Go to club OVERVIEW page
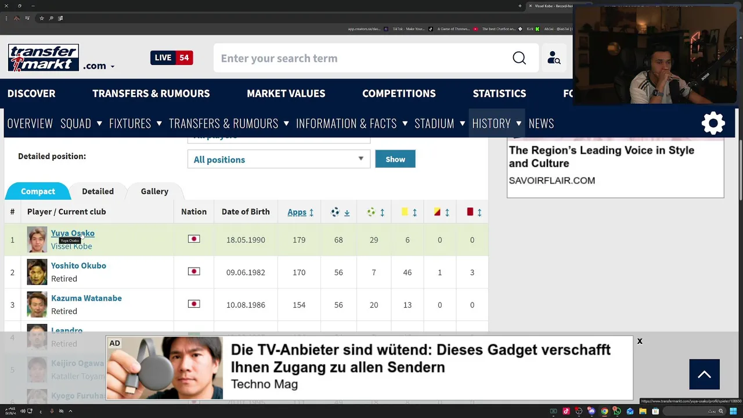The width and height of the screenshot is (743, 418). pos(30,123)
